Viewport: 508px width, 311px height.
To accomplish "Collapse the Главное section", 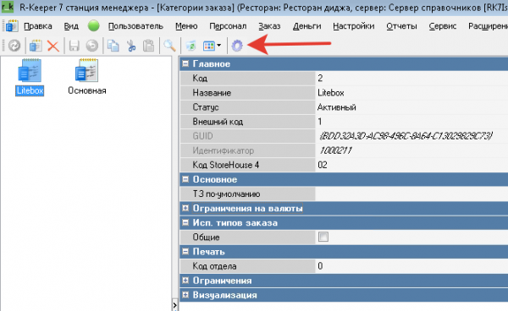I will tap(185, 63).
